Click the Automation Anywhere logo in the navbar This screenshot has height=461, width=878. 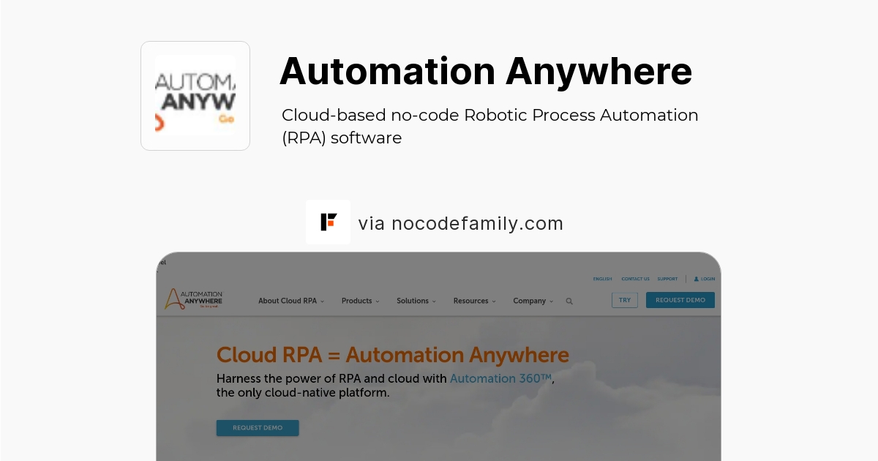(193, 299)
